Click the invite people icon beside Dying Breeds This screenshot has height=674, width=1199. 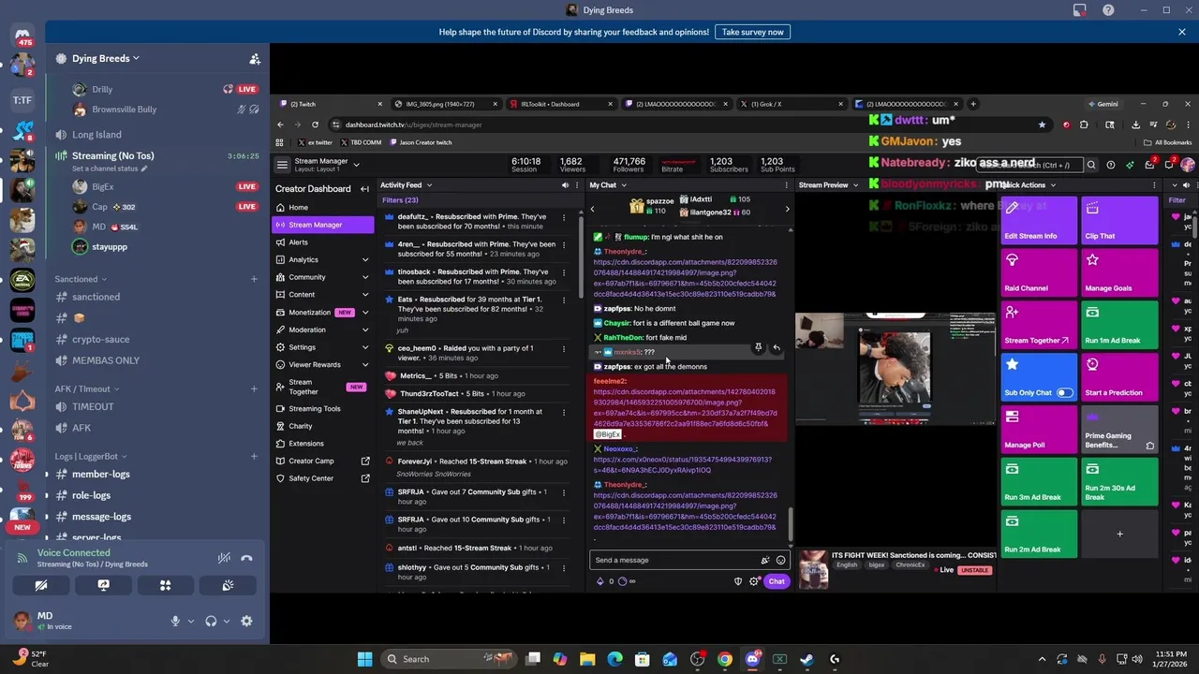coord(255,58)
